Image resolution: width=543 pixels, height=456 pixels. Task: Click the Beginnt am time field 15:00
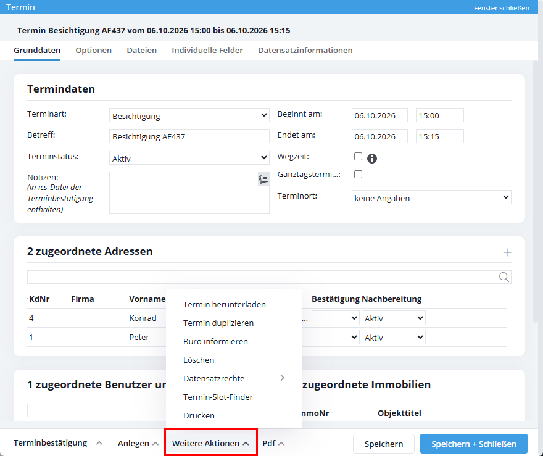pyautogui.click(x=440, y=115)
